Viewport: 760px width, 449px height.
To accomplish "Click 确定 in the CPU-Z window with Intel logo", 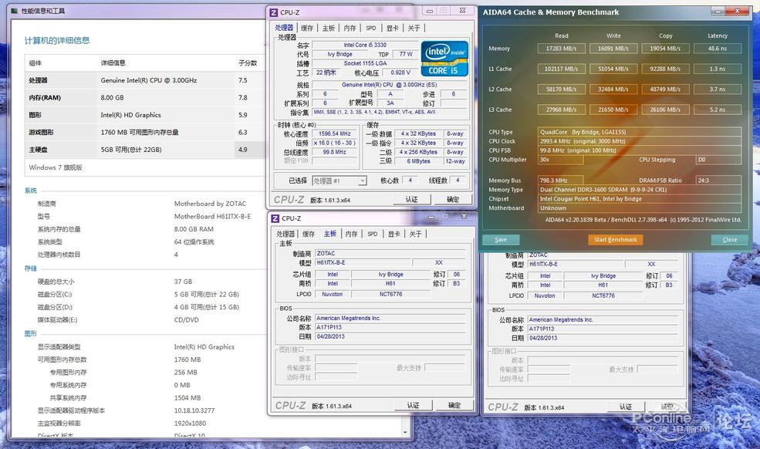I will coord(453,199).
